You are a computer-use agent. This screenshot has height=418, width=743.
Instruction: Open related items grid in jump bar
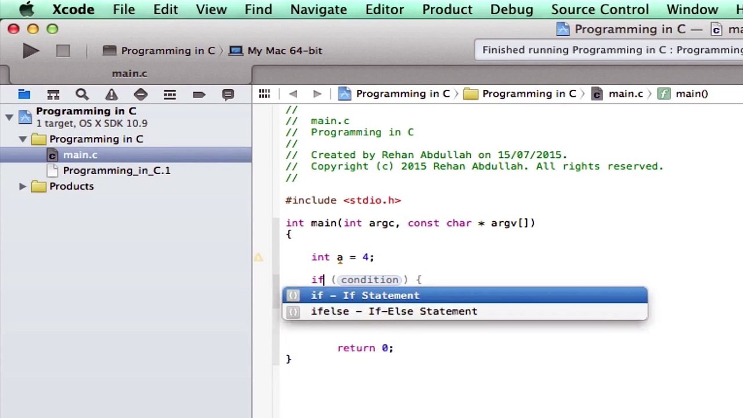point(264,93)
